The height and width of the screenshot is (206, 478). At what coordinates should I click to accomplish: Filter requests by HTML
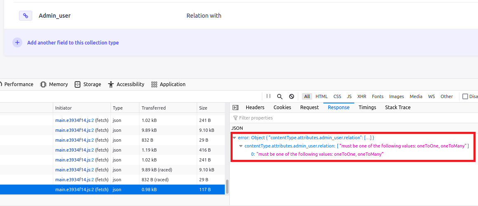(322, 96)
